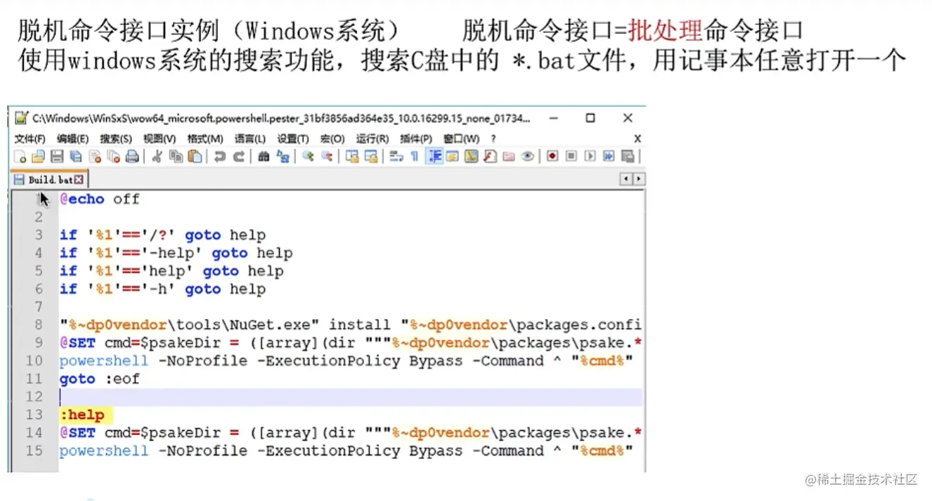Open the 编辑(E) menu

point(72,138)
